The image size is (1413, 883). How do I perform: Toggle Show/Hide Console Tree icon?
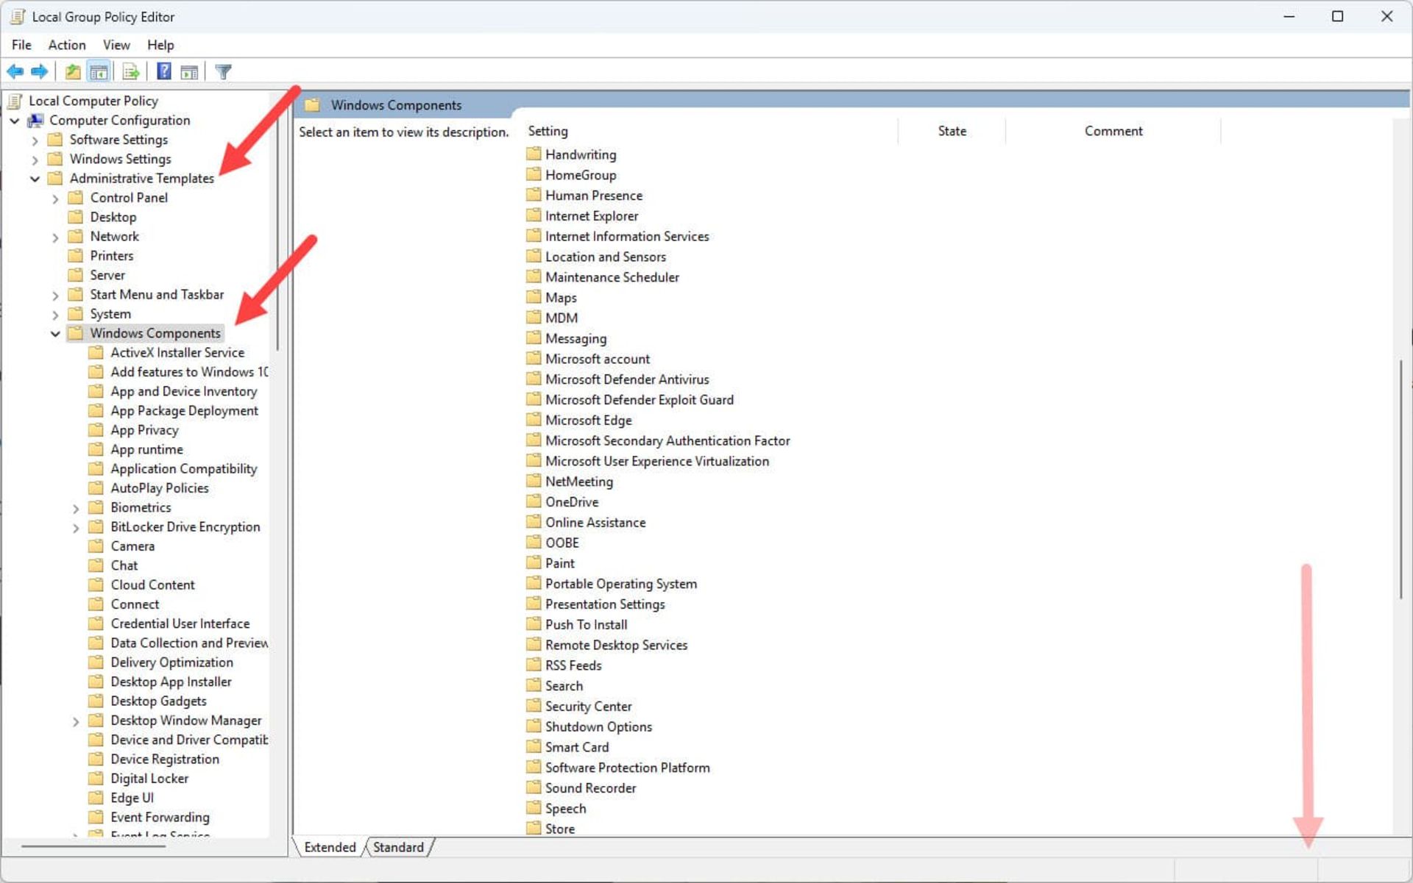point(99,71)
